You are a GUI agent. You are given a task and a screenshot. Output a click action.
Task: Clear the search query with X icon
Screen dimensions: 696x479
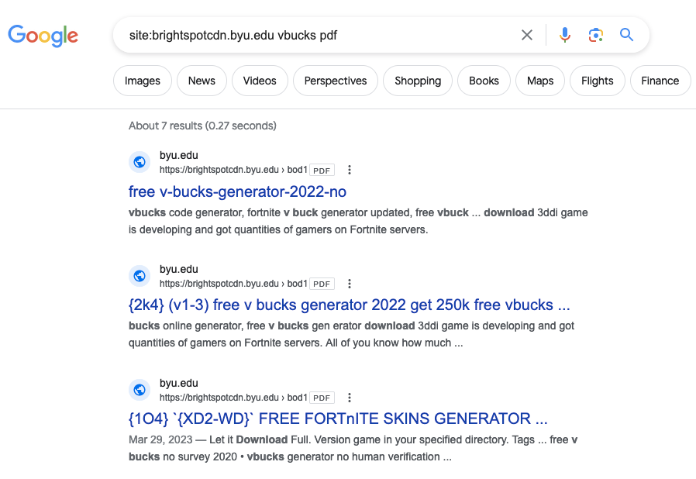point(527,35)
